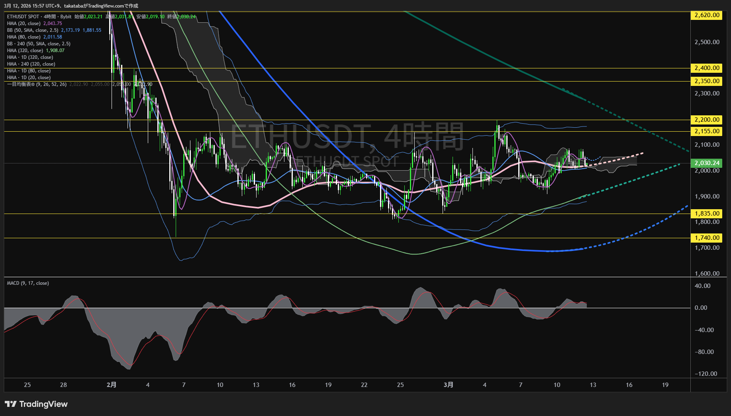The height and width of the screenshot is (416, 731).
Task: Select the HMA (20, close) indicator legend
Action: [24, 23]
